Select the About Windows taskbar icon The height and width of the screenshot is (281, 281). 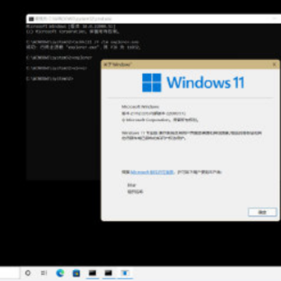click(125, 273)
